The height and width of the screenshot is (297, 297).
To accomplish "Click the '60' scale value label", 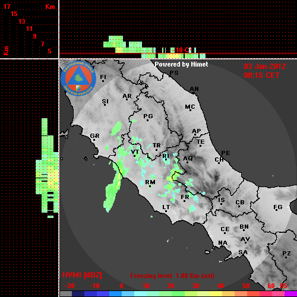I will tap(271, 286).
